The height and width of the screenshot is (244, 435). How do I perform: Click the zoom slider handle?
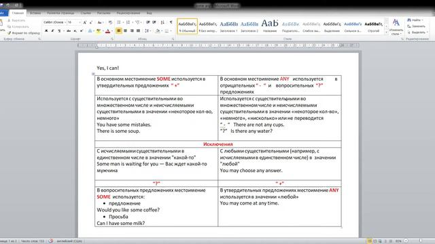(x=421, y=241)
